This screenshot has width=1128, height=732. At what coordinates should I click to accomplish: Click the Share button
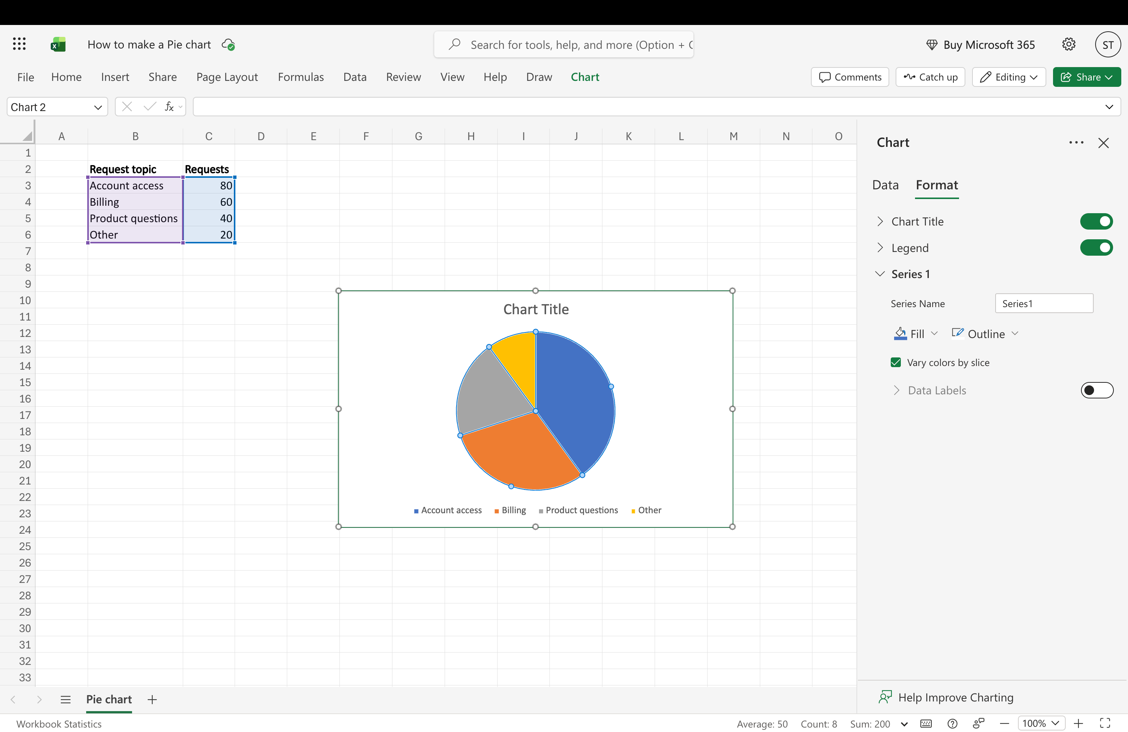click(x=1087, y=77)
